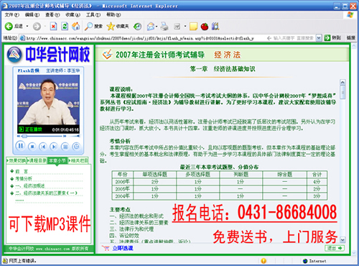Click the playback progress slider handle
This screenshot has width=359, height=266.
pyautogui.click(x=24, y=136)
